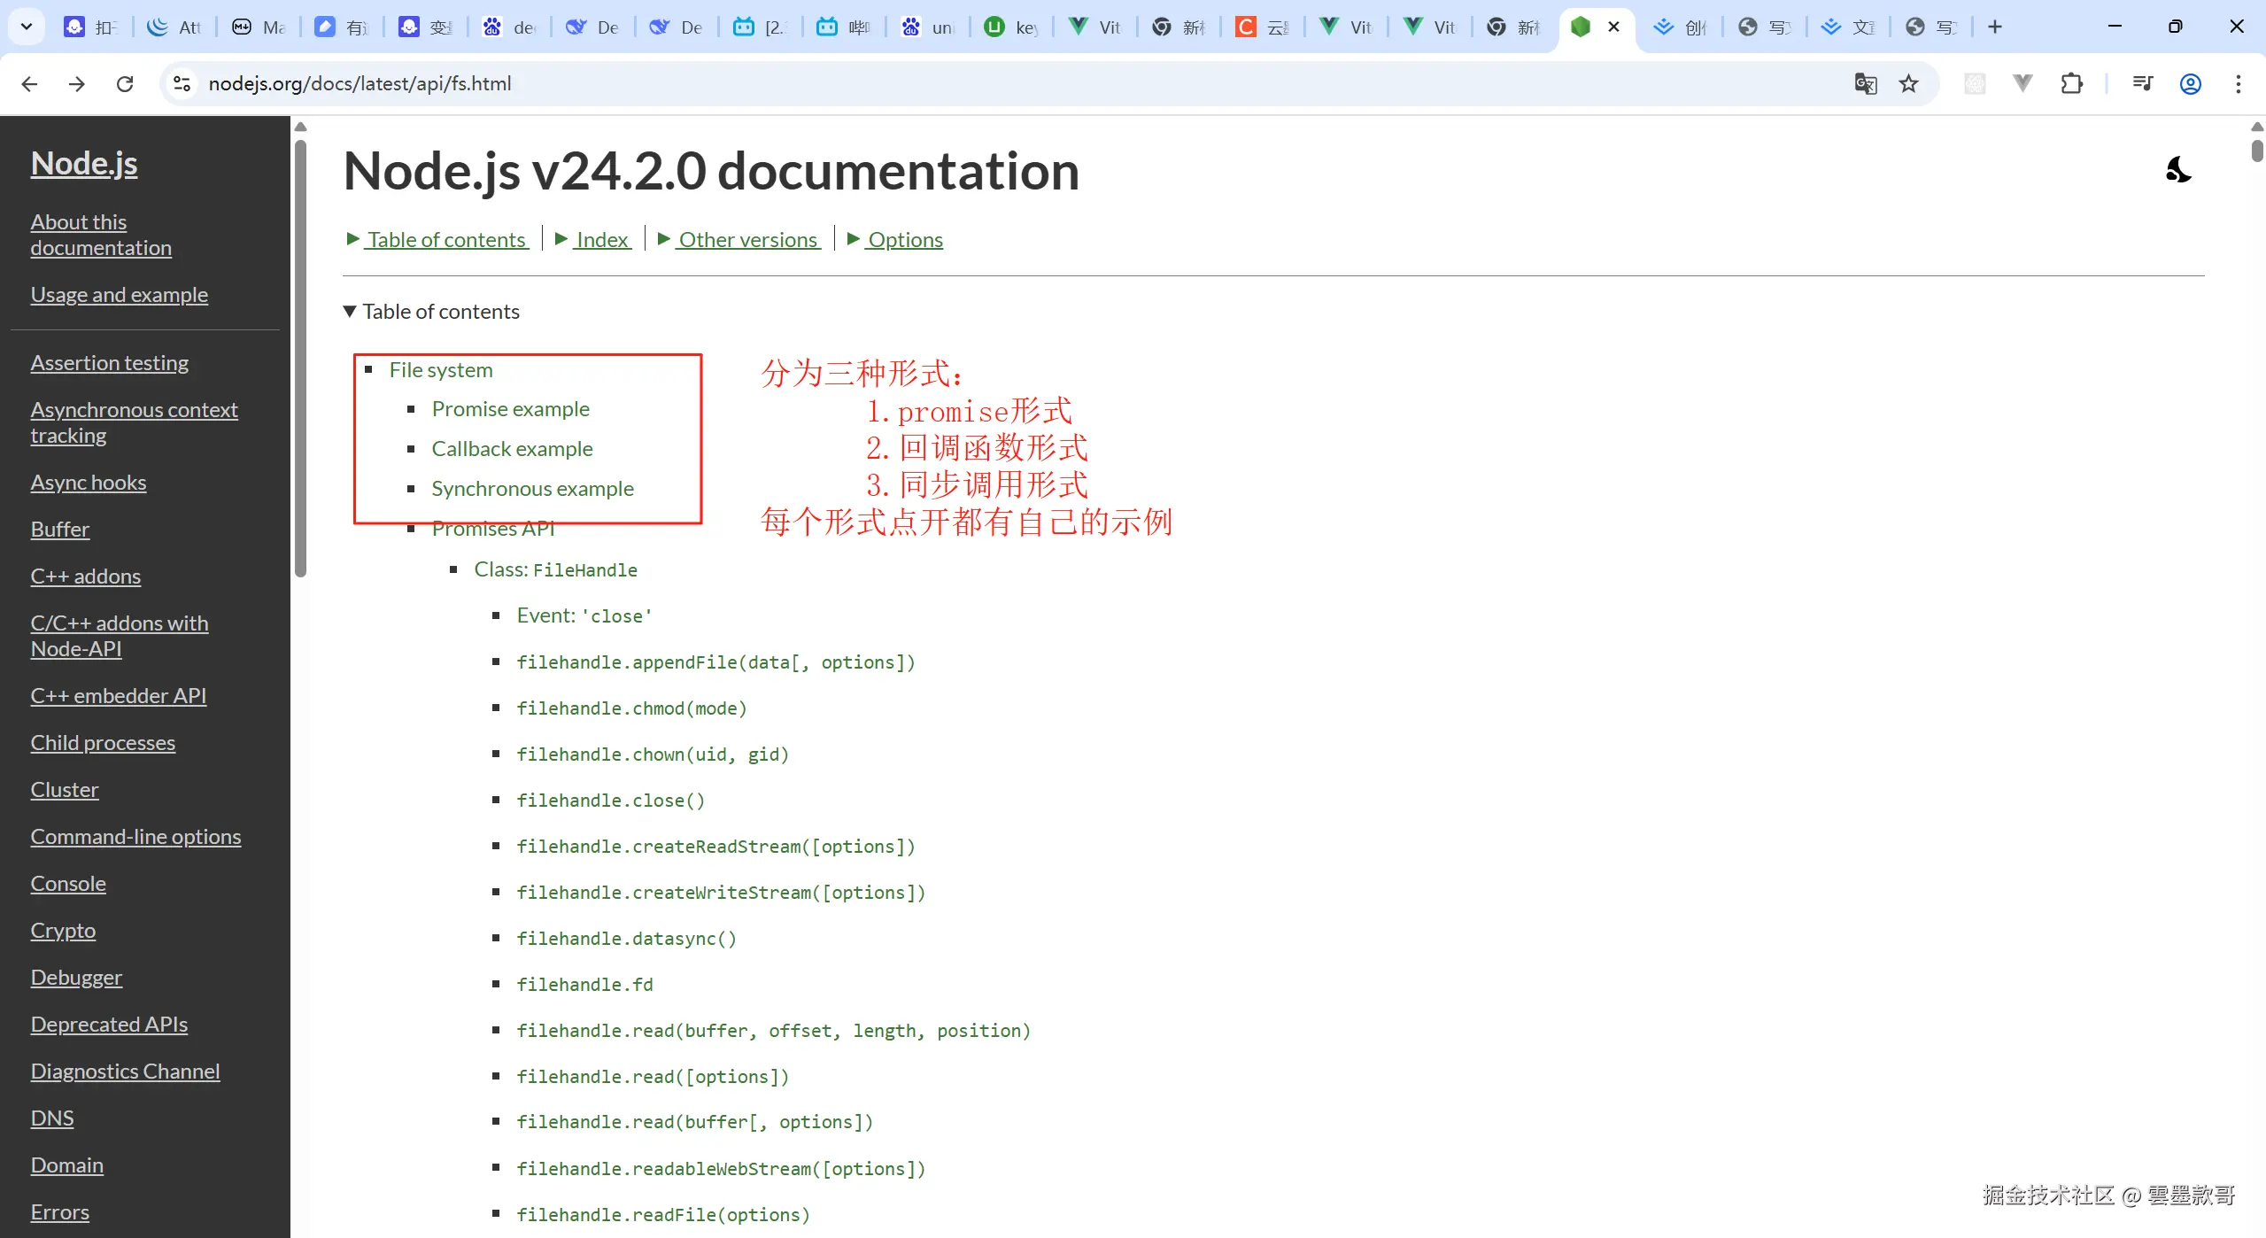Open the Google Translate page icon
The image size is (2266, 1238).
[1865, 83]
